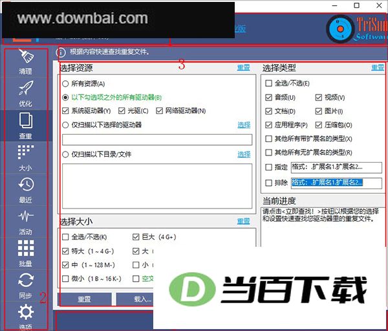This screenshot has width=388, height=331.
Task: Click the 指定 extension format field
Action: coord(336,167)
